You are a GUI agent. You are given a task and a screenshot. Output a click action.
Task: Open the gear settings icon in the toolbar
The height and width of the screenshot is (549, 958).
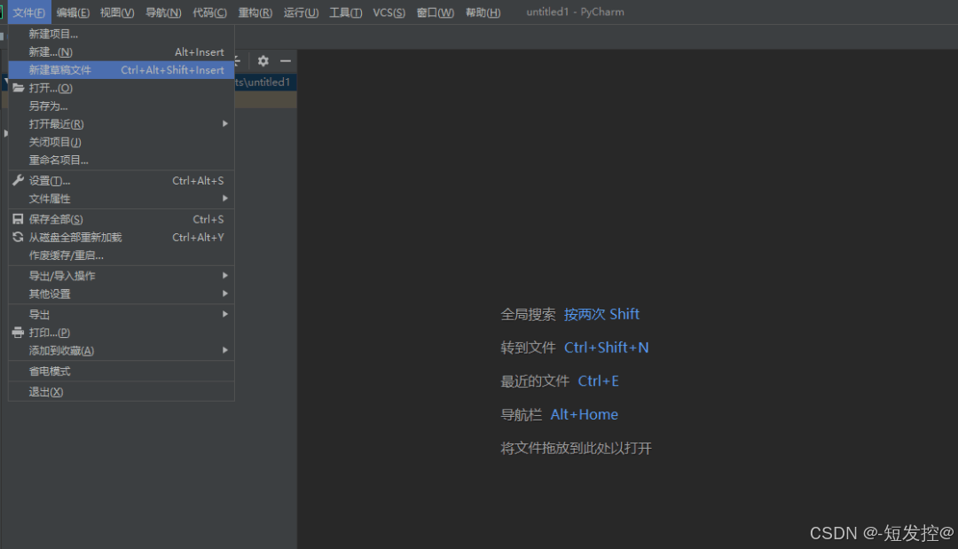(x=263, y=61)
